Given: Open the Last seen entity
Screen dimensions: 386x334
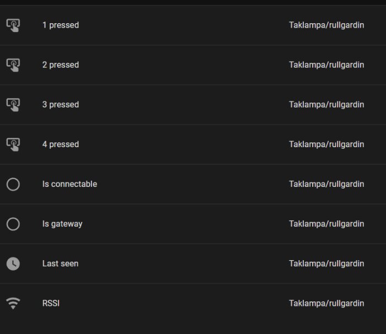Looking at the screenshot, I should (193, 263).
